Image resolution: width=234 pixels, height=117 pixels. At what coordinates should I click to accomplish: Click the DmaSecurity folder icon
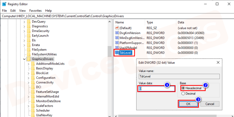point(29,31)
